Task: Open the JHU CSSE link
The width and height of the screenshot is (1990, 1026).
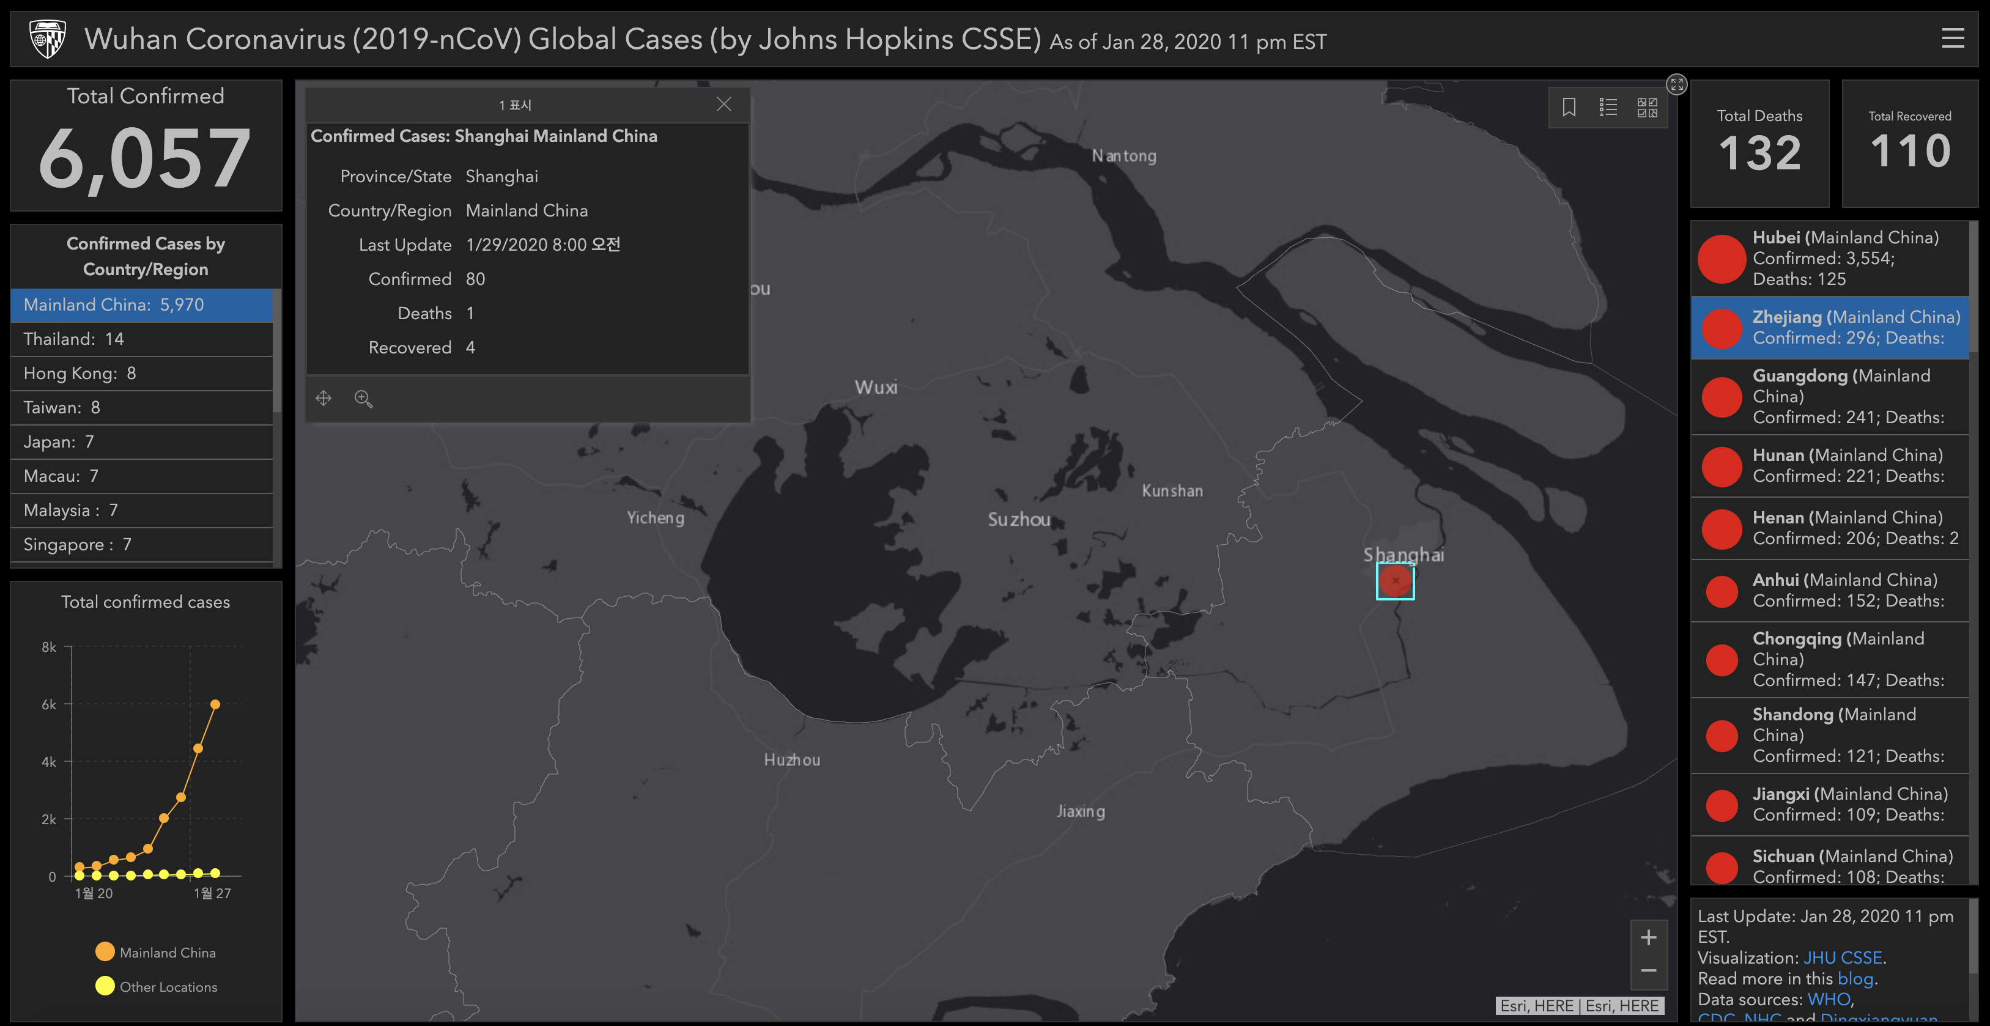Action: [x=1841, y=958]
